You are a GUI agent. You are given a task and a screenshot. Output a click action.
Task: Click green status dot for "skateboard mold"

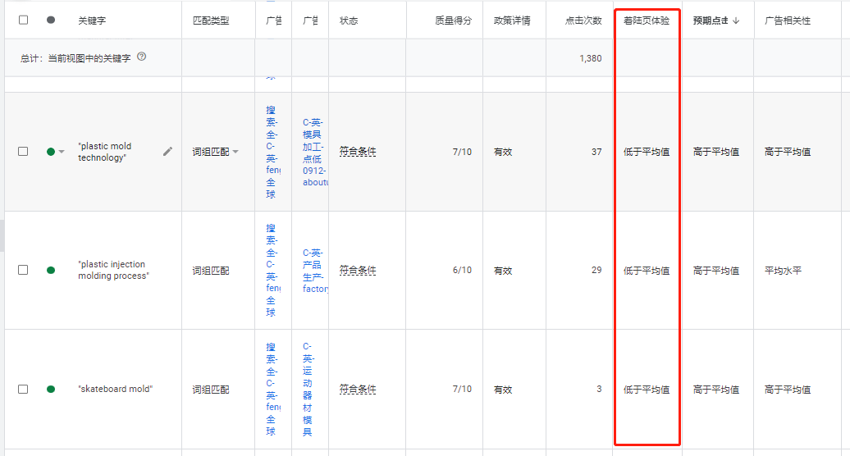point(51,389)
